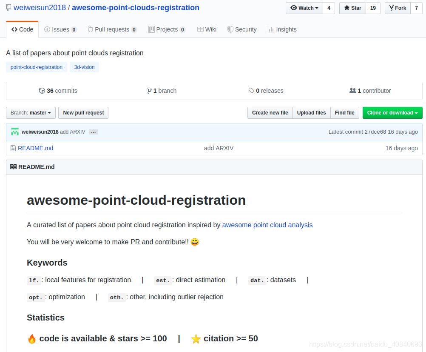Click the watchers count 4
The image size is (426, 352).
(329, 8)
